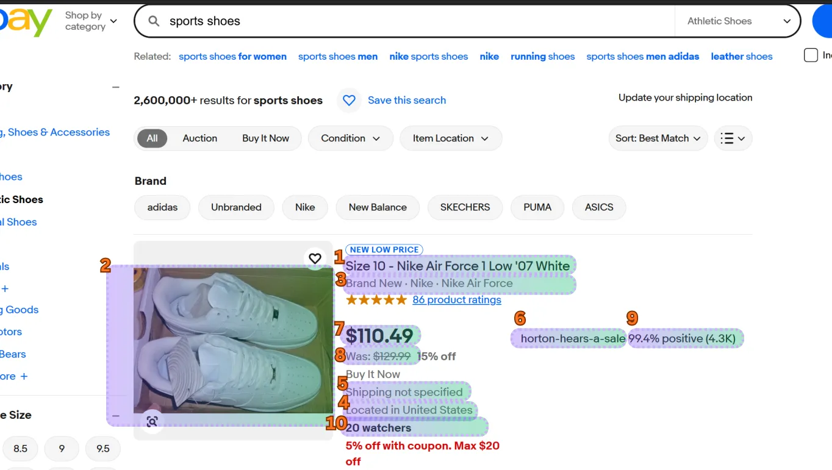Screen dimensions: 832x470
Task: Expand the Condition filter dropdown
Action: pos(350,138)
